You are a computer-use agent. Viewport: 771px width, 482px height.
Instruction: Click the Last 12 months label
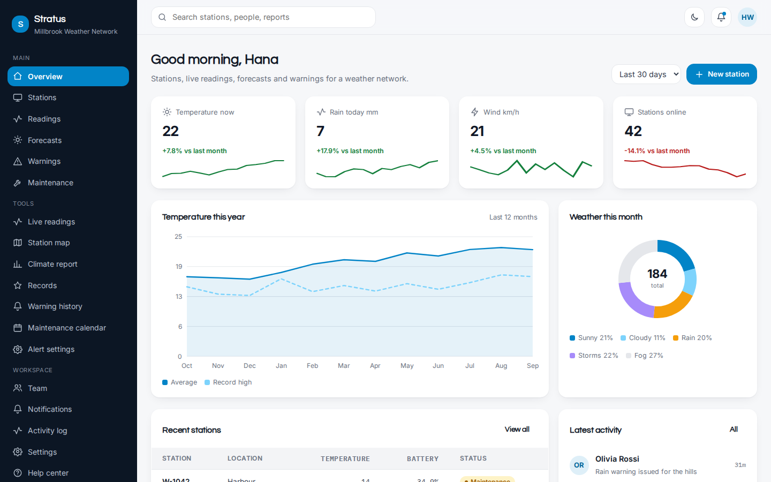pos(513,217)
